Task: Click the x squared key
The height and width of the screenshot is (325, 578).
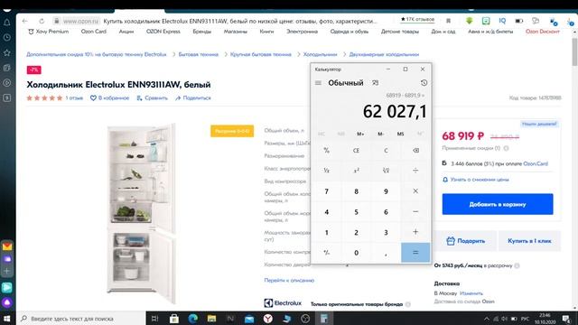Action: click(356, 171)
